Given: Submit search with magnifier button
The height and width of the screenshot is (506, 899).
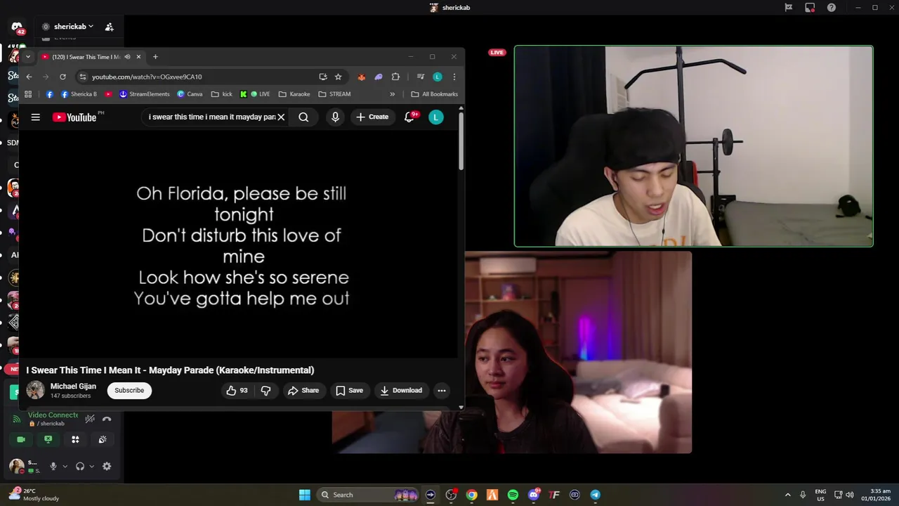Looking at the screenshot, I should [x=303, y=117].
